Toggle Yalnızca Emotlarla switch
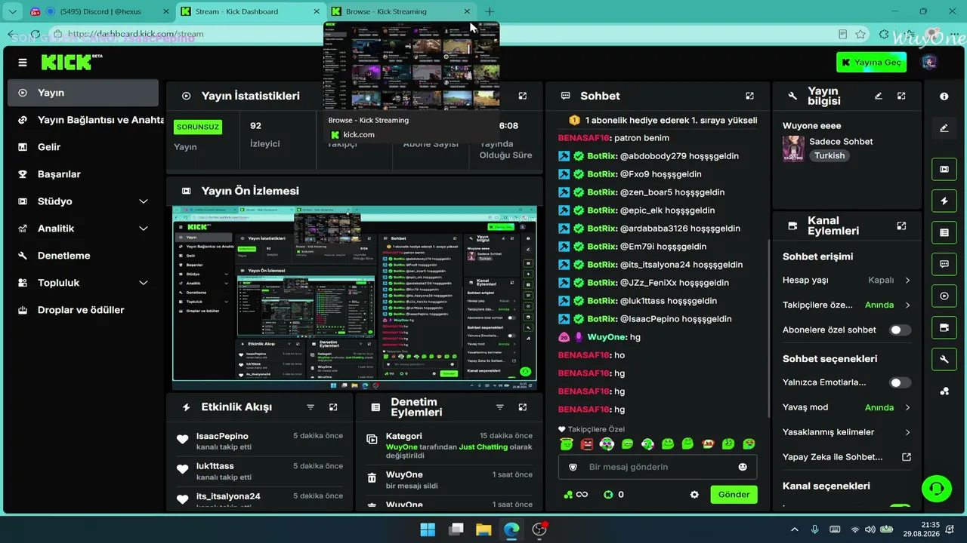The height and width of the screenshot is (543, 967). [900, 383]
